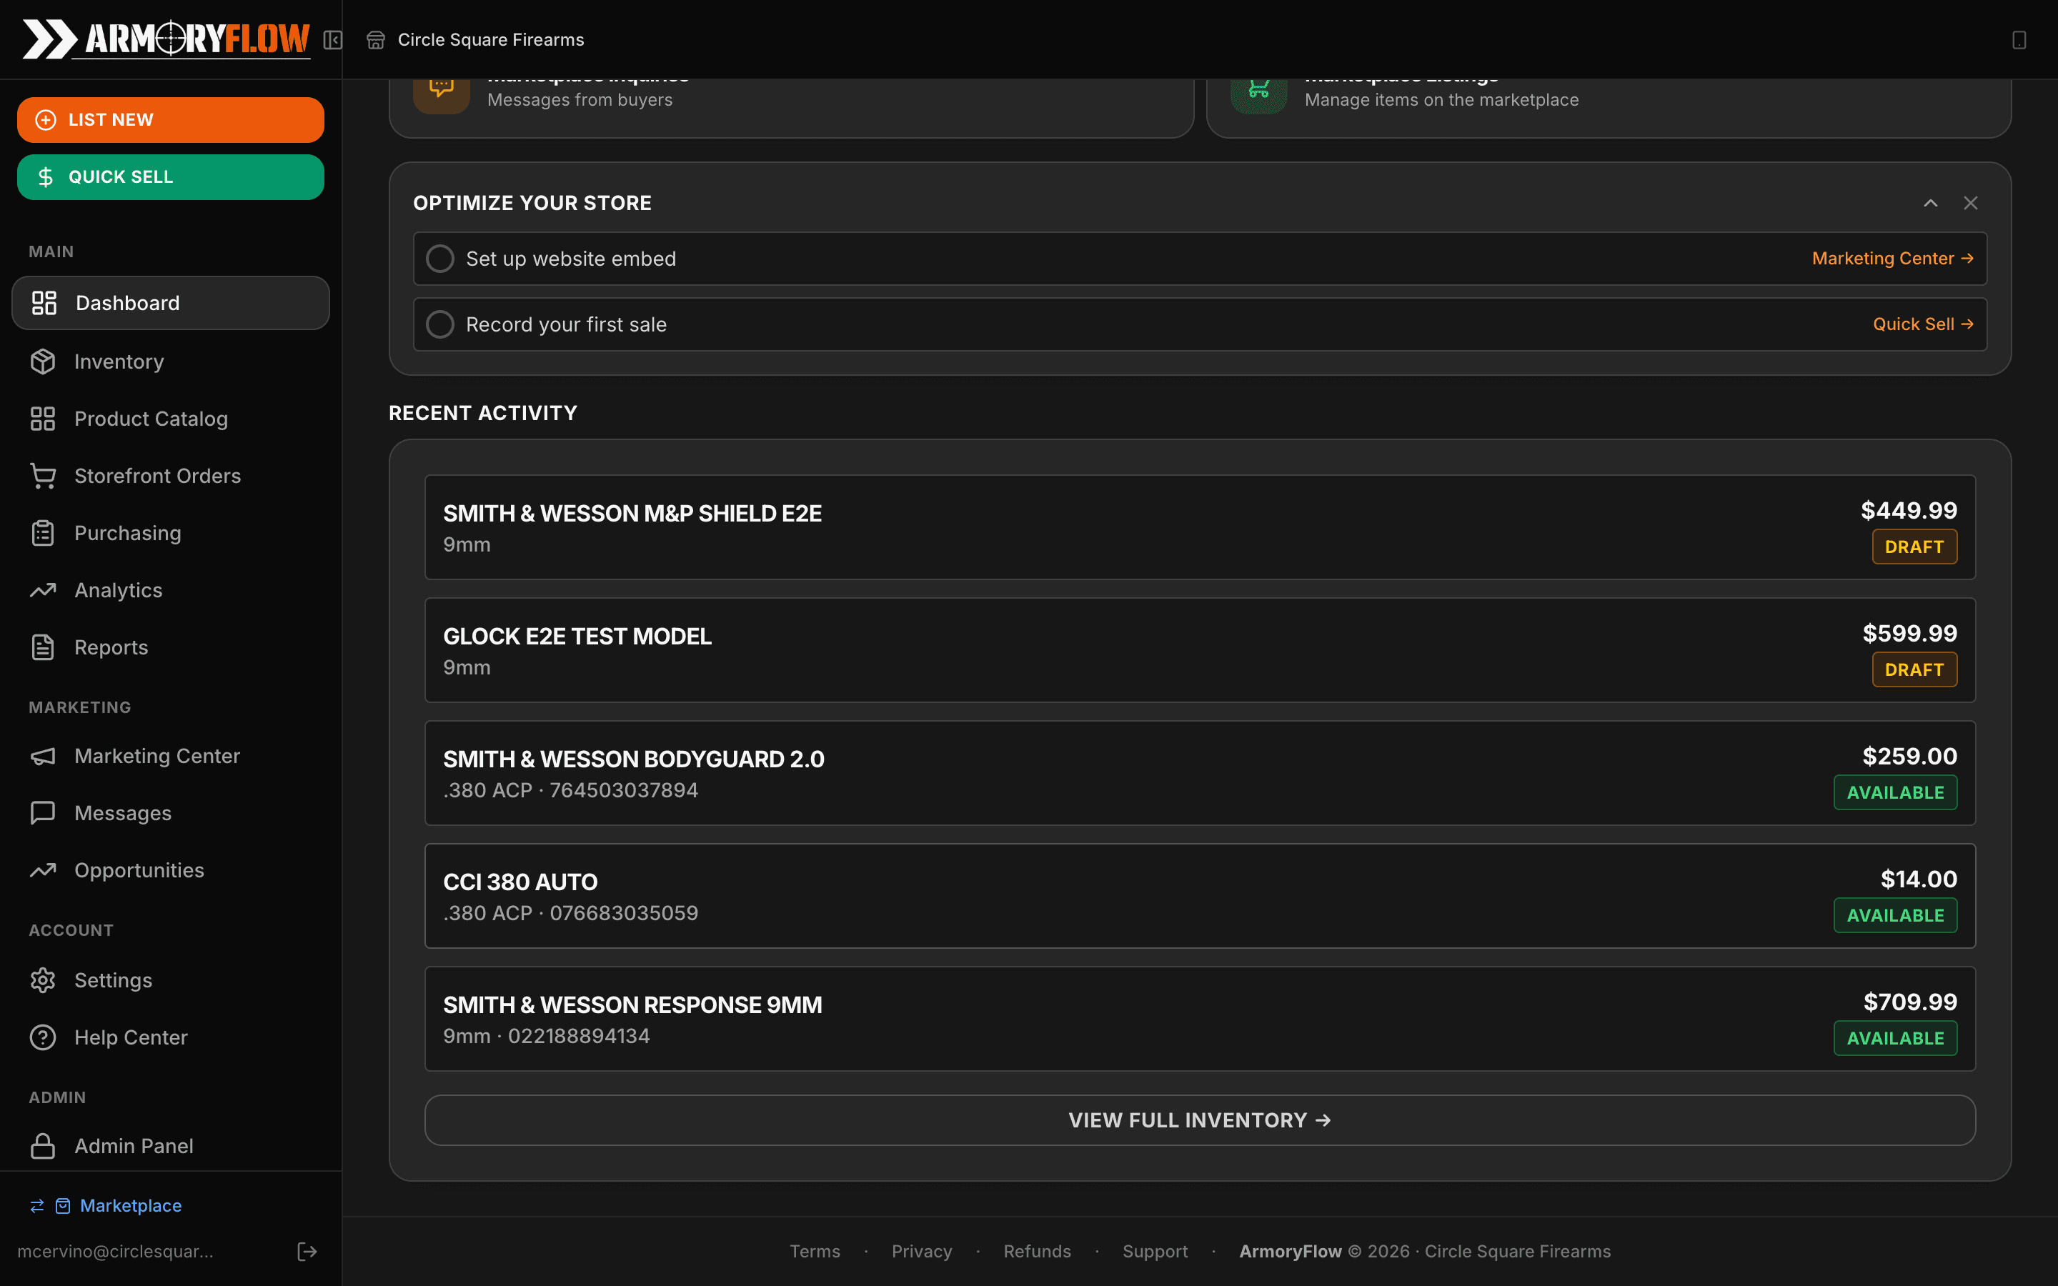The height and width of the screenshot is (1286, 2058).
Task: Click the ArmoryFlow logo
Action: click(166, 39)
